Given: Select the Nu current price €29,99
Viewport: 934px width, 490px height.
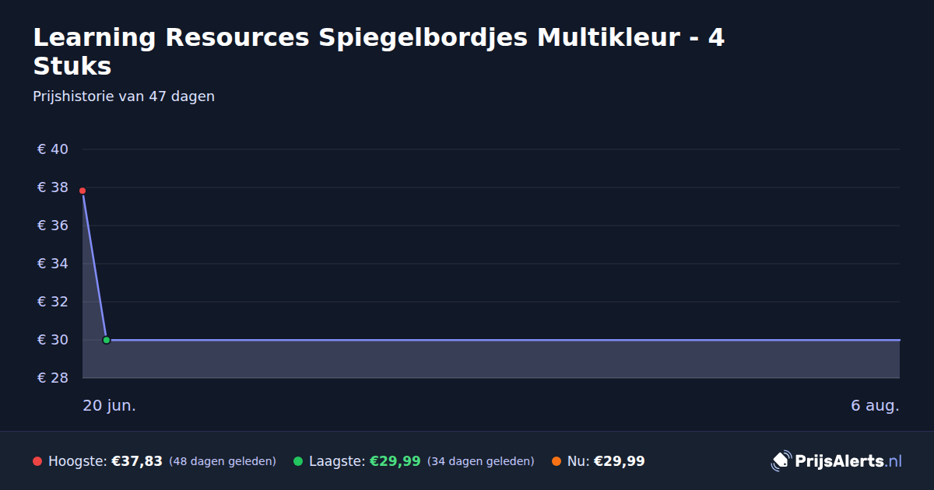Looking at the screenshot, I should (620, 461).
